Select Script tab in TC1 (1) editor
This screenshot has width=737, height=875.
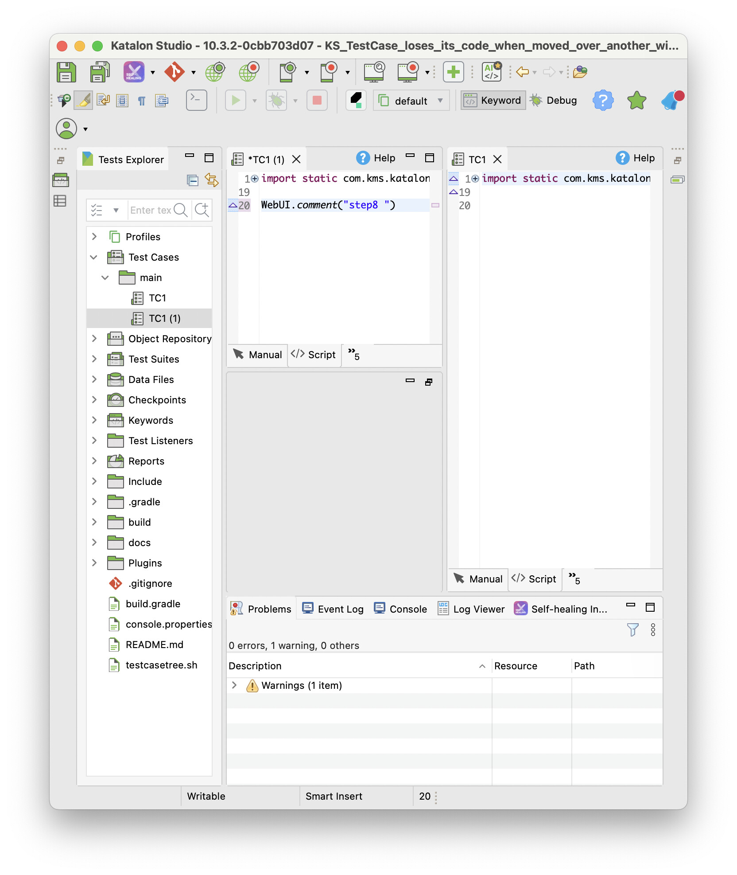[x=314, y=355]
